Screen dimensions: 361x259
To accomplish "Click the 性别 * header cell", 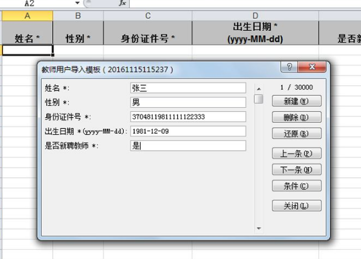I will (78, 33).
